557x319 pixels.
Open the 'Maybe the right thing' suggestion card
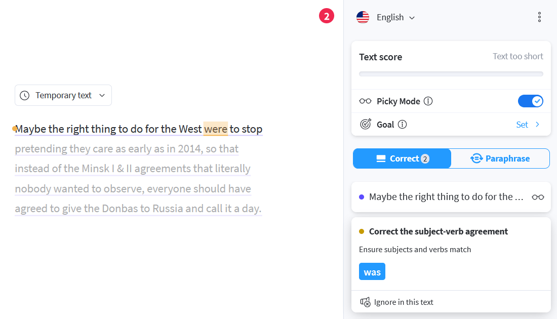click(x=451, y=197)
